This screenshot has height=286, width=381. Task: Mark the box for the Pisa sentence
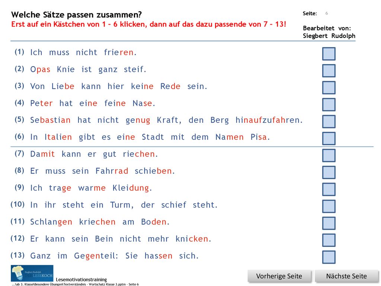329,139
